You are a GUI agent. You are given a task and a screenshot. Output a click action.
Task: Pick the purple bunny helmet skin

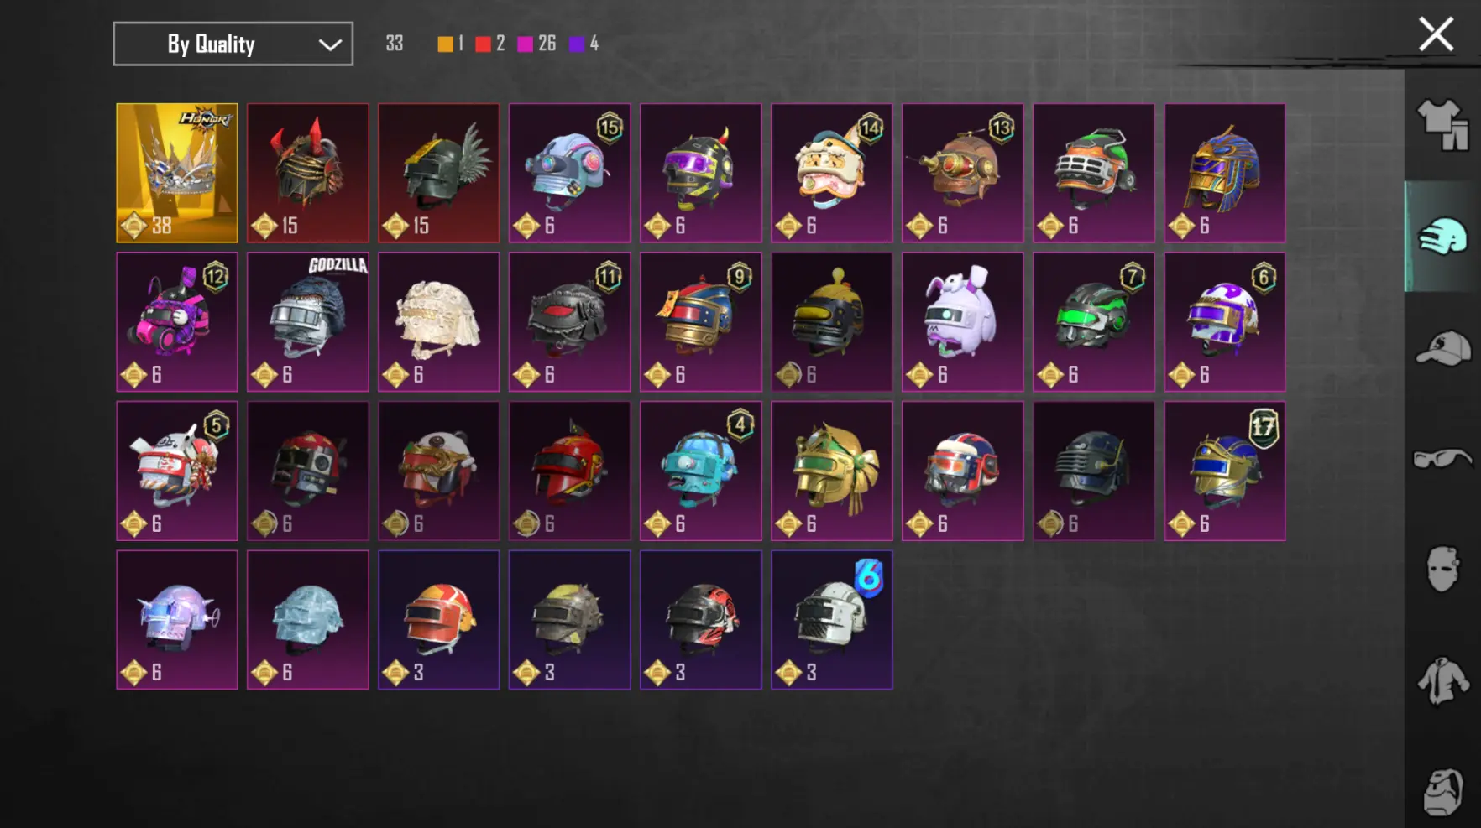[963, 322]
